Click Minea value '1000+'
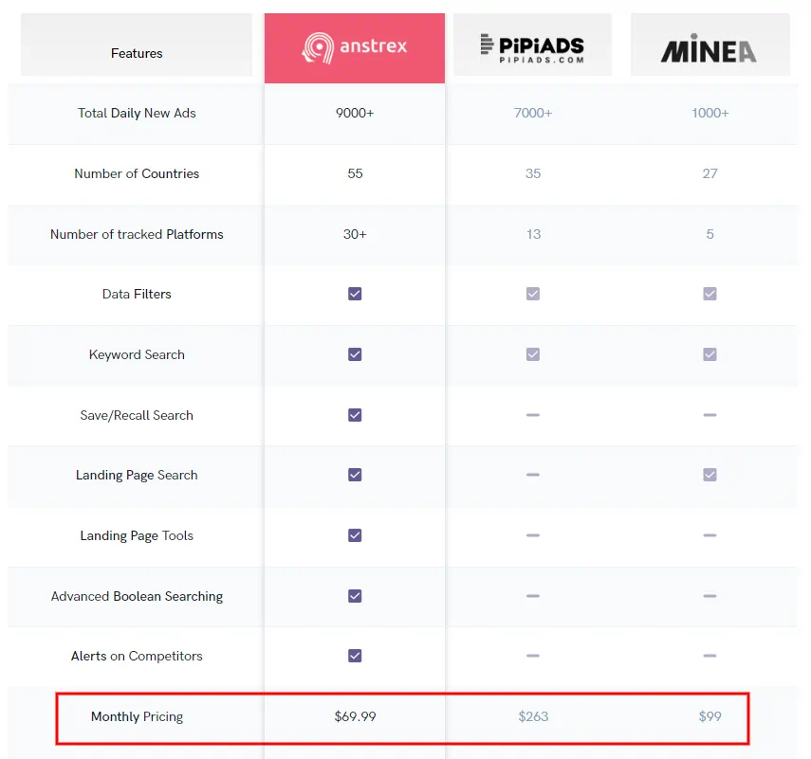811x759 pixels. point(710,113)
